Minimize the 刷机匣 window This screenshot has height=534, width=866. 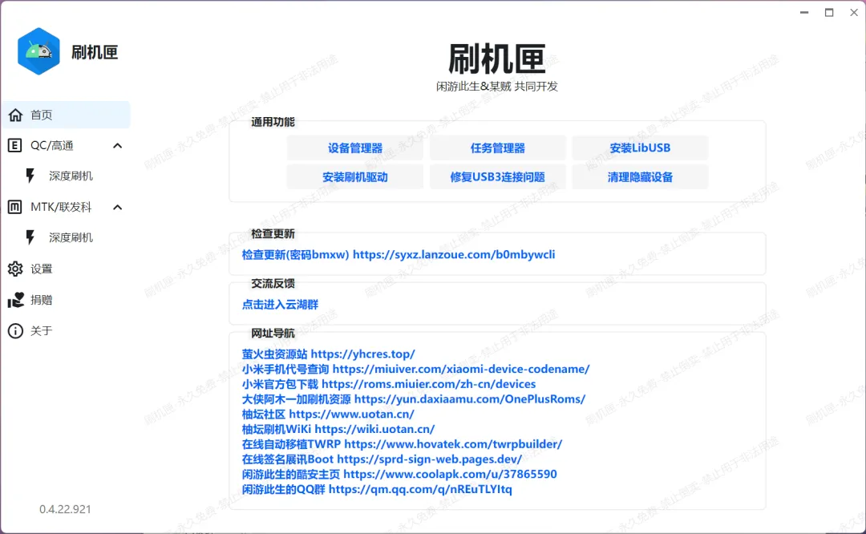click(x=804, y=12)
